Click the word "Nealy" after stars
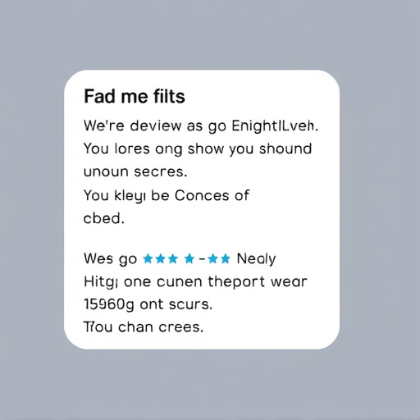Image resolution: width=420 pixels, height=420 pixels. point(256,259)
